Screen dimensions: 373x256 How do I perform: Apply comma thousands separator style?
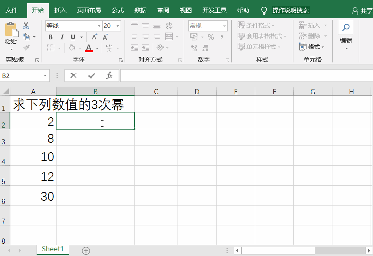point(222,37)
